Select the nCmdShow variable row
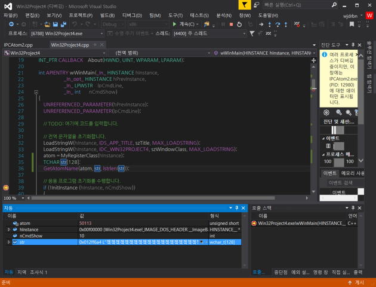The width and height of the screenshot is (376, 287). (x=122, y=236)
